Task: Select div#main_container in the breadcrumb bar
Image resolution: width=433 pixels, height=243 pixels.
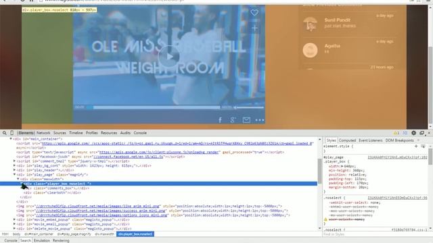Action: (39, 234)
